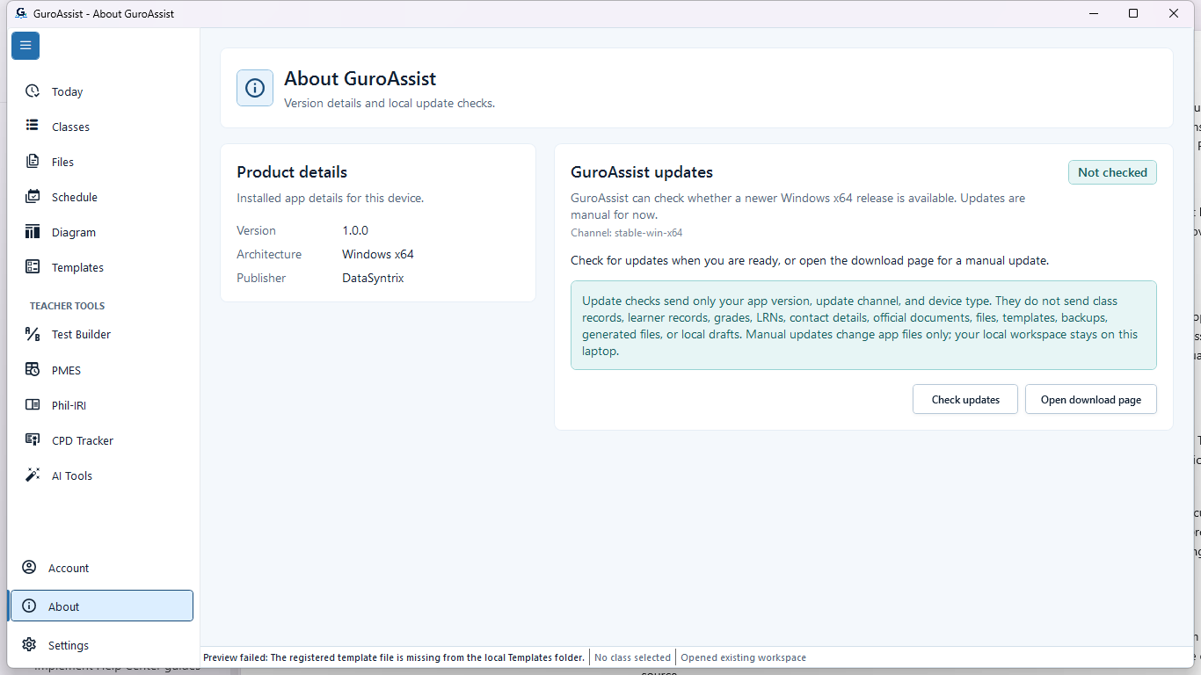Viewport: 1201px width, 675px height.
Task: Click the Preview failed status bar message
Action: tap(394, 657)
